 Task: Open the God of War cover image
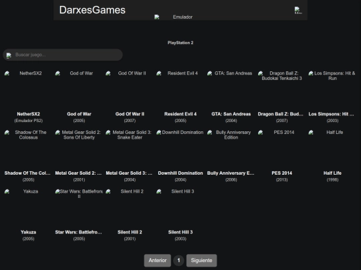pos(79,89)
